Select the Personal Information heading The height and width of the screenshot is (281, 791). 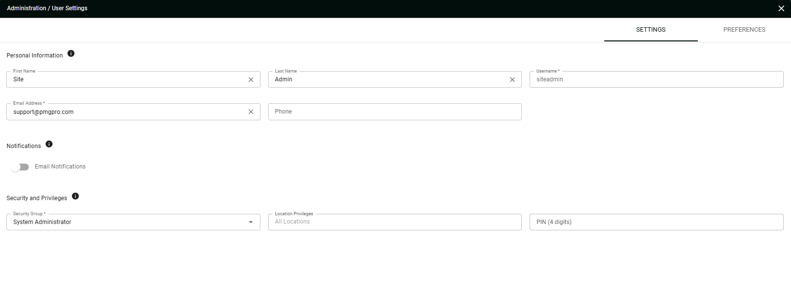pos(35,56)
